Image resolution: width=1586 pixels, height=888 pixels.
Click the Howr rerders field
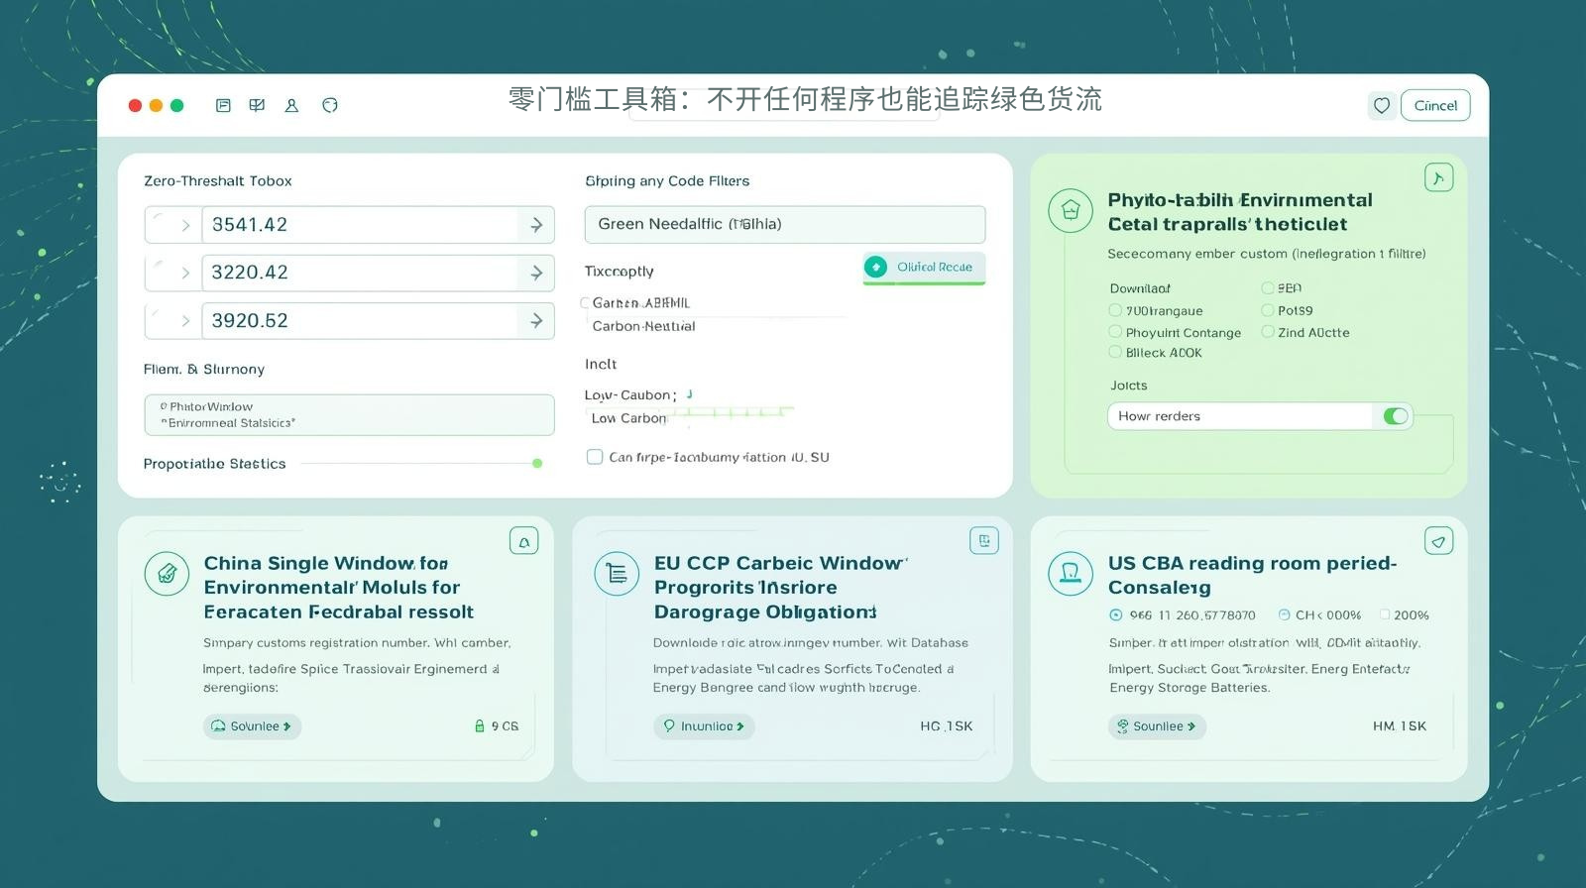pos(1260,416)
